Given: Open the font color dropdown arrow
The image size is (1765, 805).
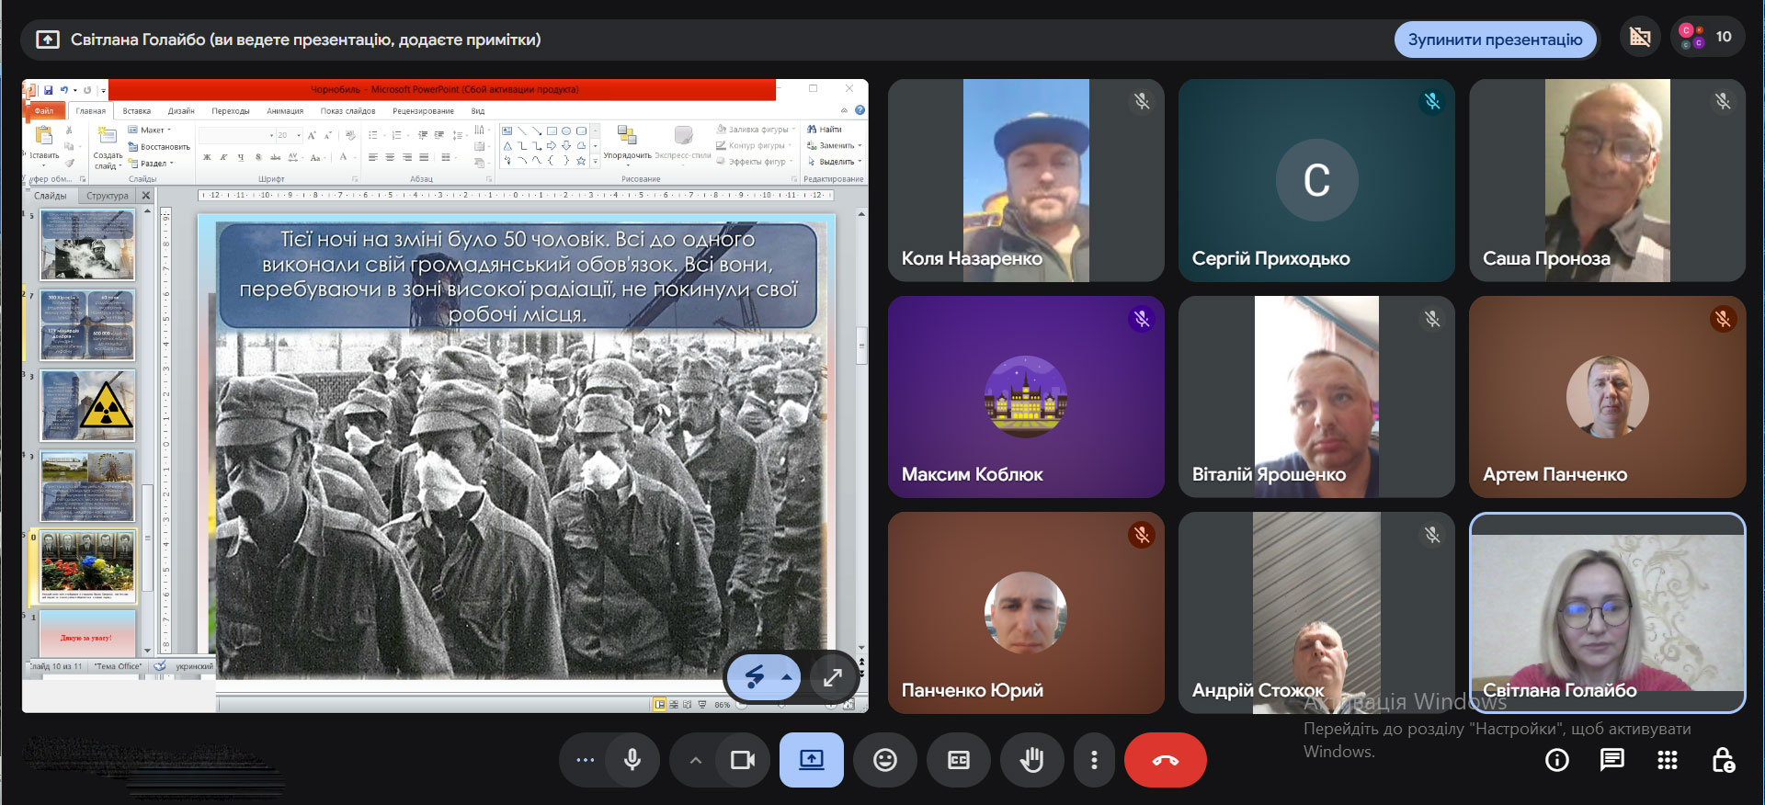Looking at the screenshot, I should (x=355, y=158).
